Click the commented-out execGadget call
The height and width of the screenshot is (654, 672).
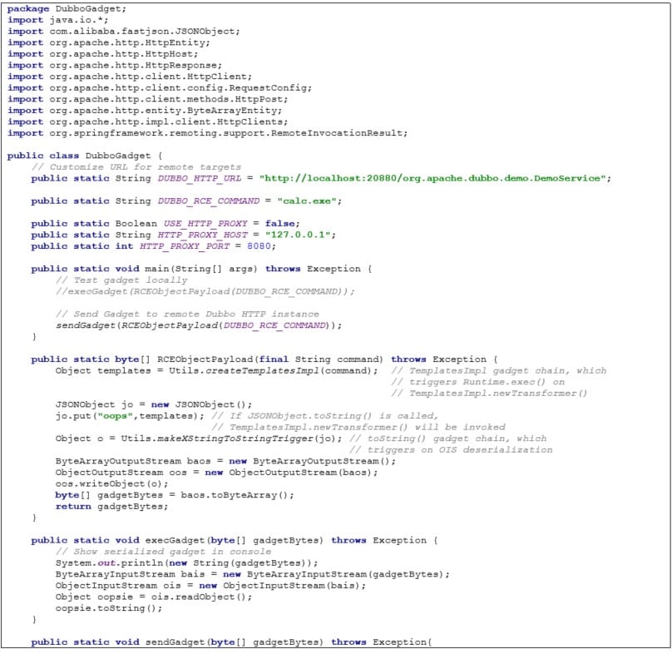(x=205, y=291)
